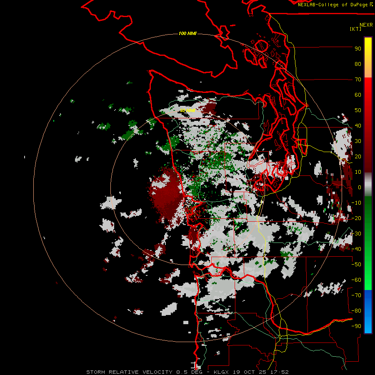Select the 80 tick label on scale

pyautogui.click(x=358, y=64)
